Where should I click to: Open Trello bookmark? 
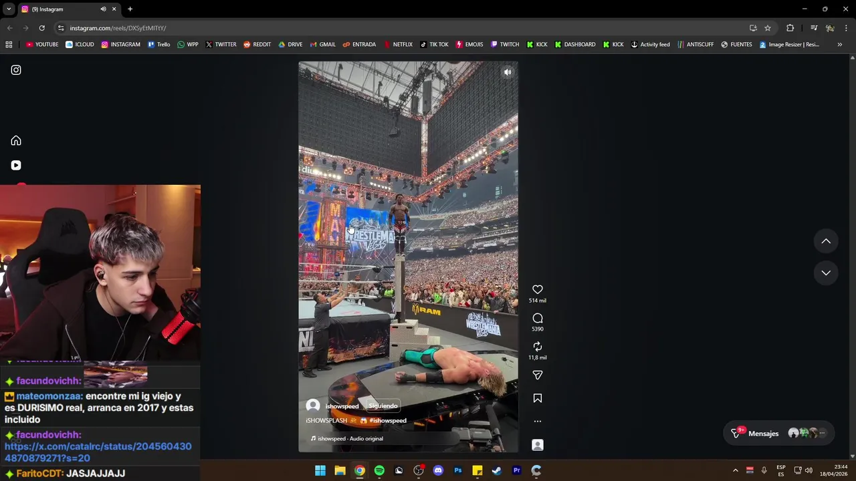(159, 45)
